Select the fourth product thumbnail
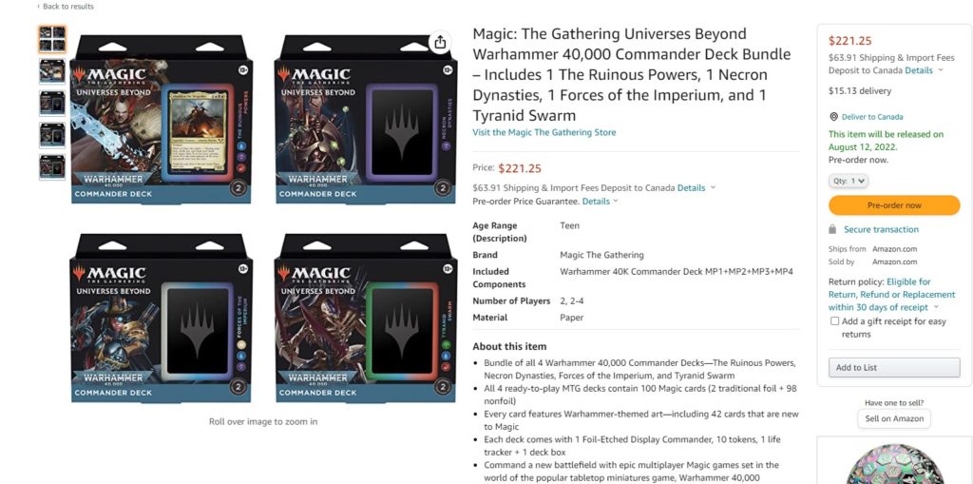The height and width of the screenshot is (484, 973). tap(52, 135)
